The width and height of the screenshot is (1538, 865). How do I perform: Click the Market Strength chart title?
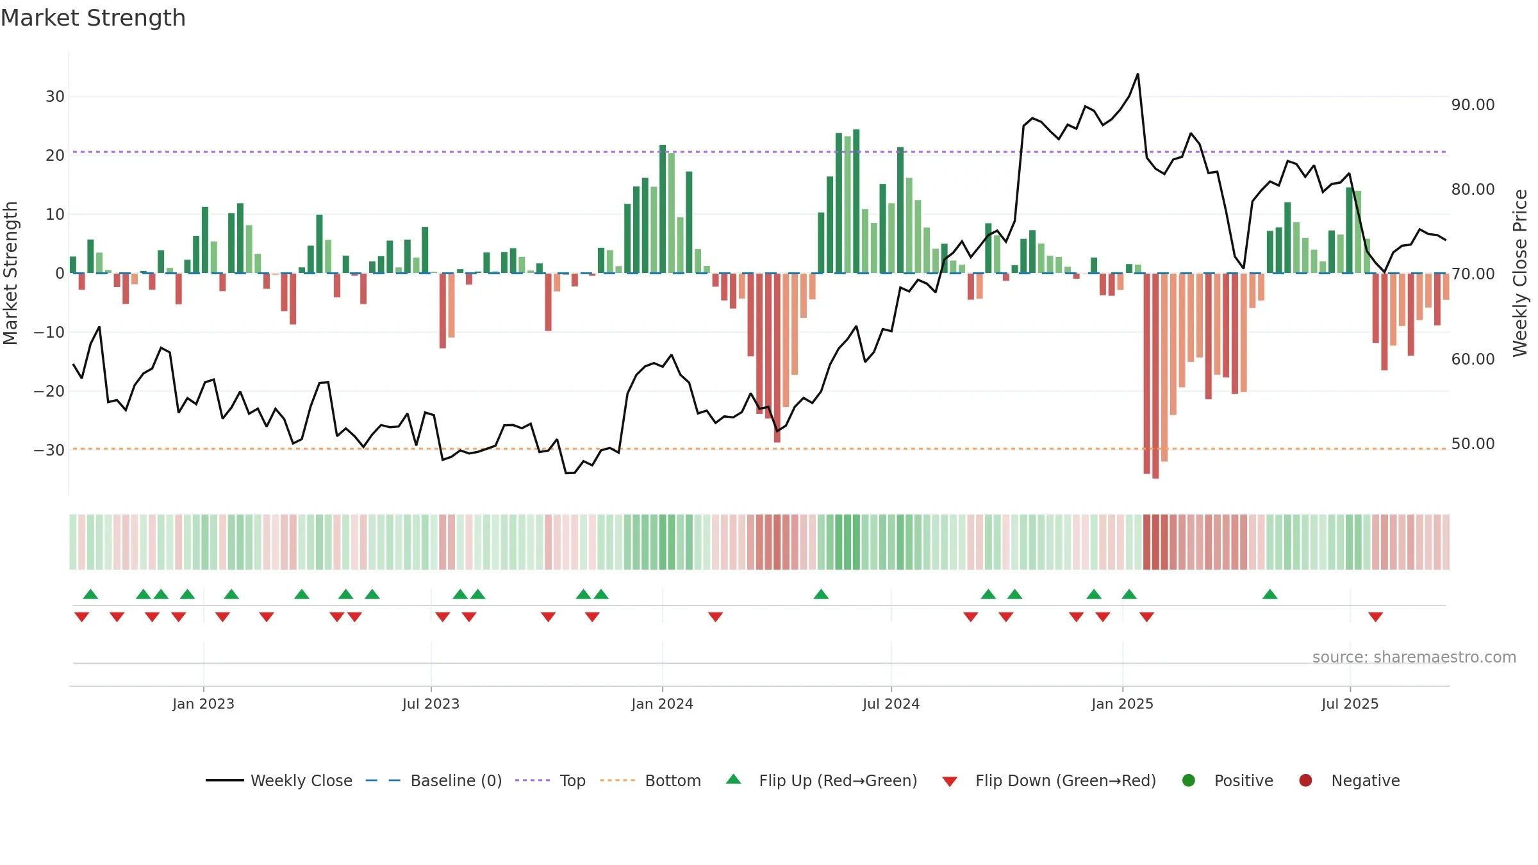coord(93,18)
